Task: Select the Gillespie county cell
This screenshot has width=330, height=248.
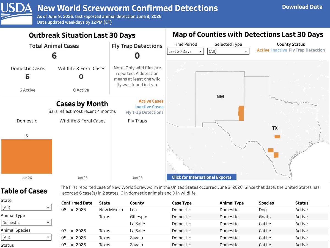Action: [x=139, y=217]
